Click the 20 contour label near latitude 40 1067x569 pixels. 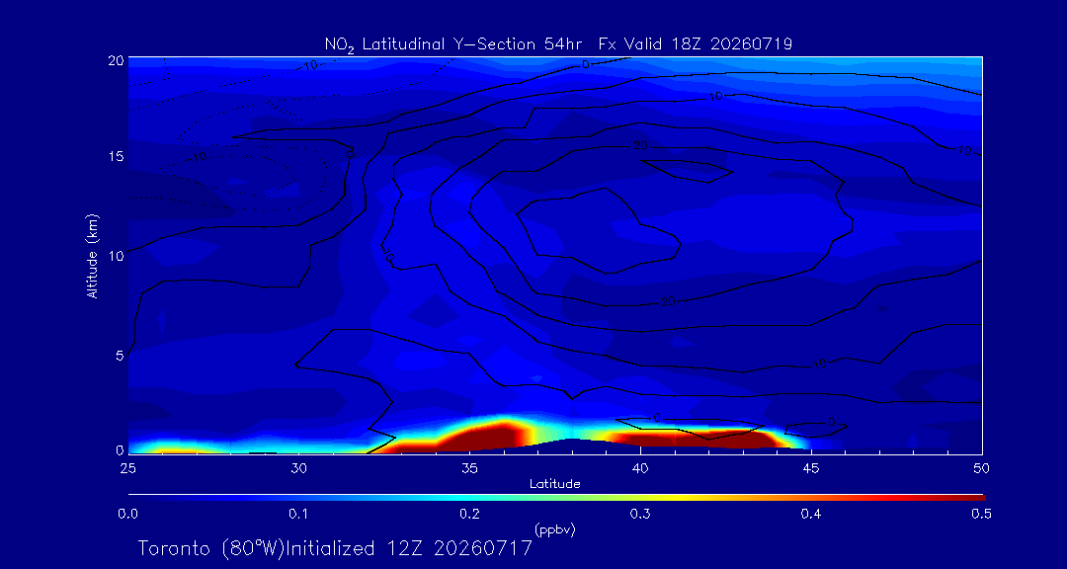coord(640,146)
